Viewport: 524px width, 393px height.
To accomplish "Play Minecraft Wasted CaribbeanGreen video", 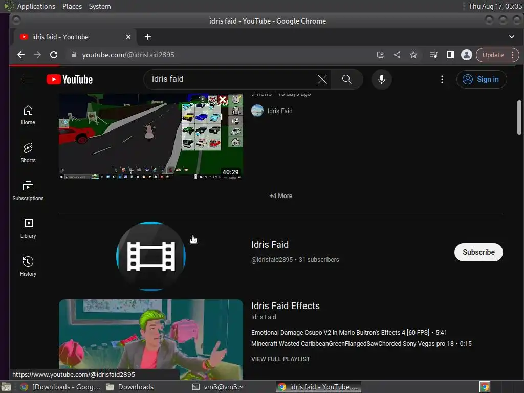I will (361, 343).
